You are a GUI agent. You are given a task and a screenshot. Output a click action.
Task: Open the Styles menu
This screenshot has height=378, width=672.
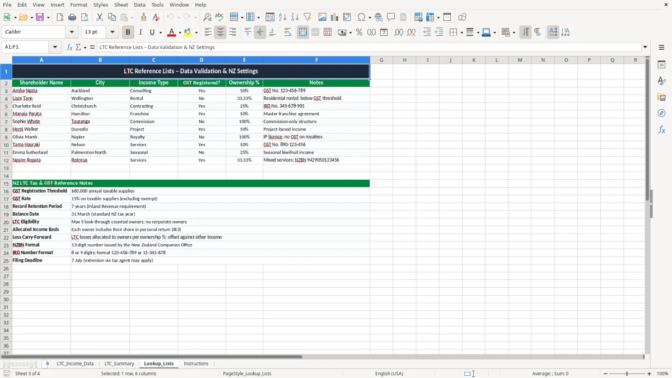coord(101,4)
